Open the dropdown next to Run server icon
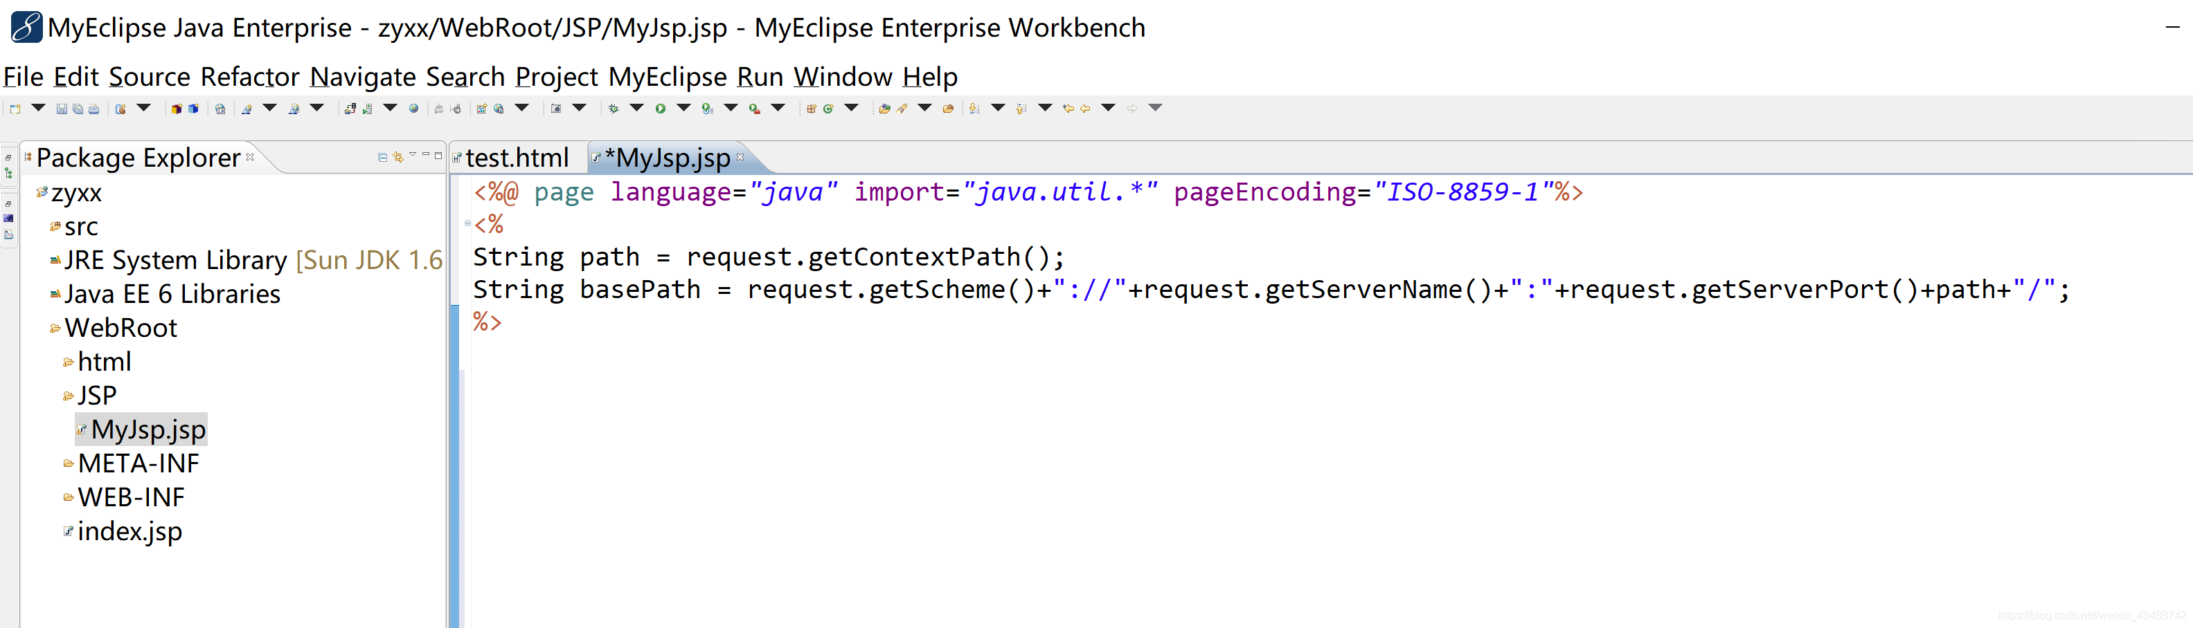2193x628 pixels. tap(391, 108)
